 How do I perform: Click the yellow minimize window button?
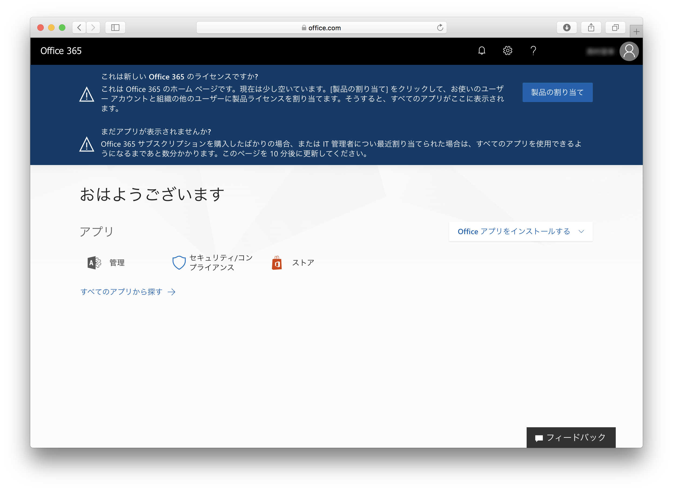click(x=51, y=28)
